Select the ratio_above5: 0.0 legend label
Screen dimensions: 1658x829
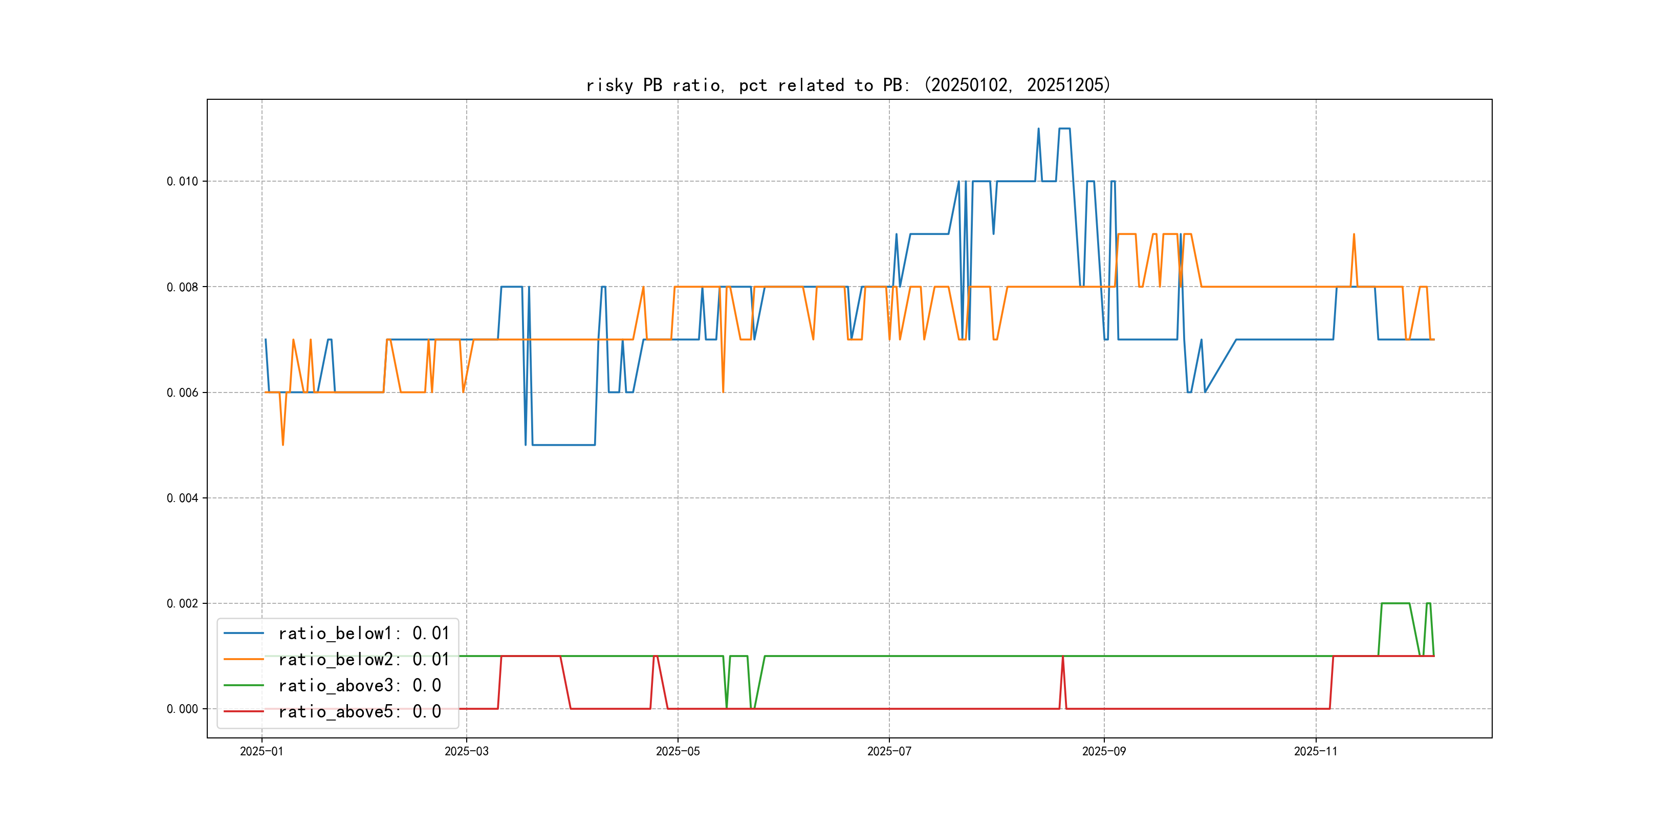pos(360,712)
